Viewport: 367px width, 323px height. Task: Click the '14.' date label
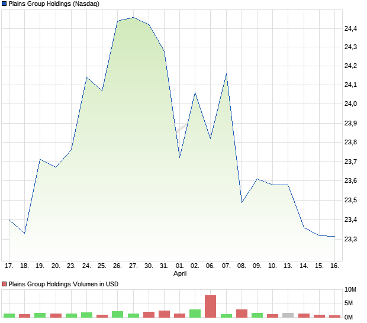pyautogui.click(x=304, y=266)
